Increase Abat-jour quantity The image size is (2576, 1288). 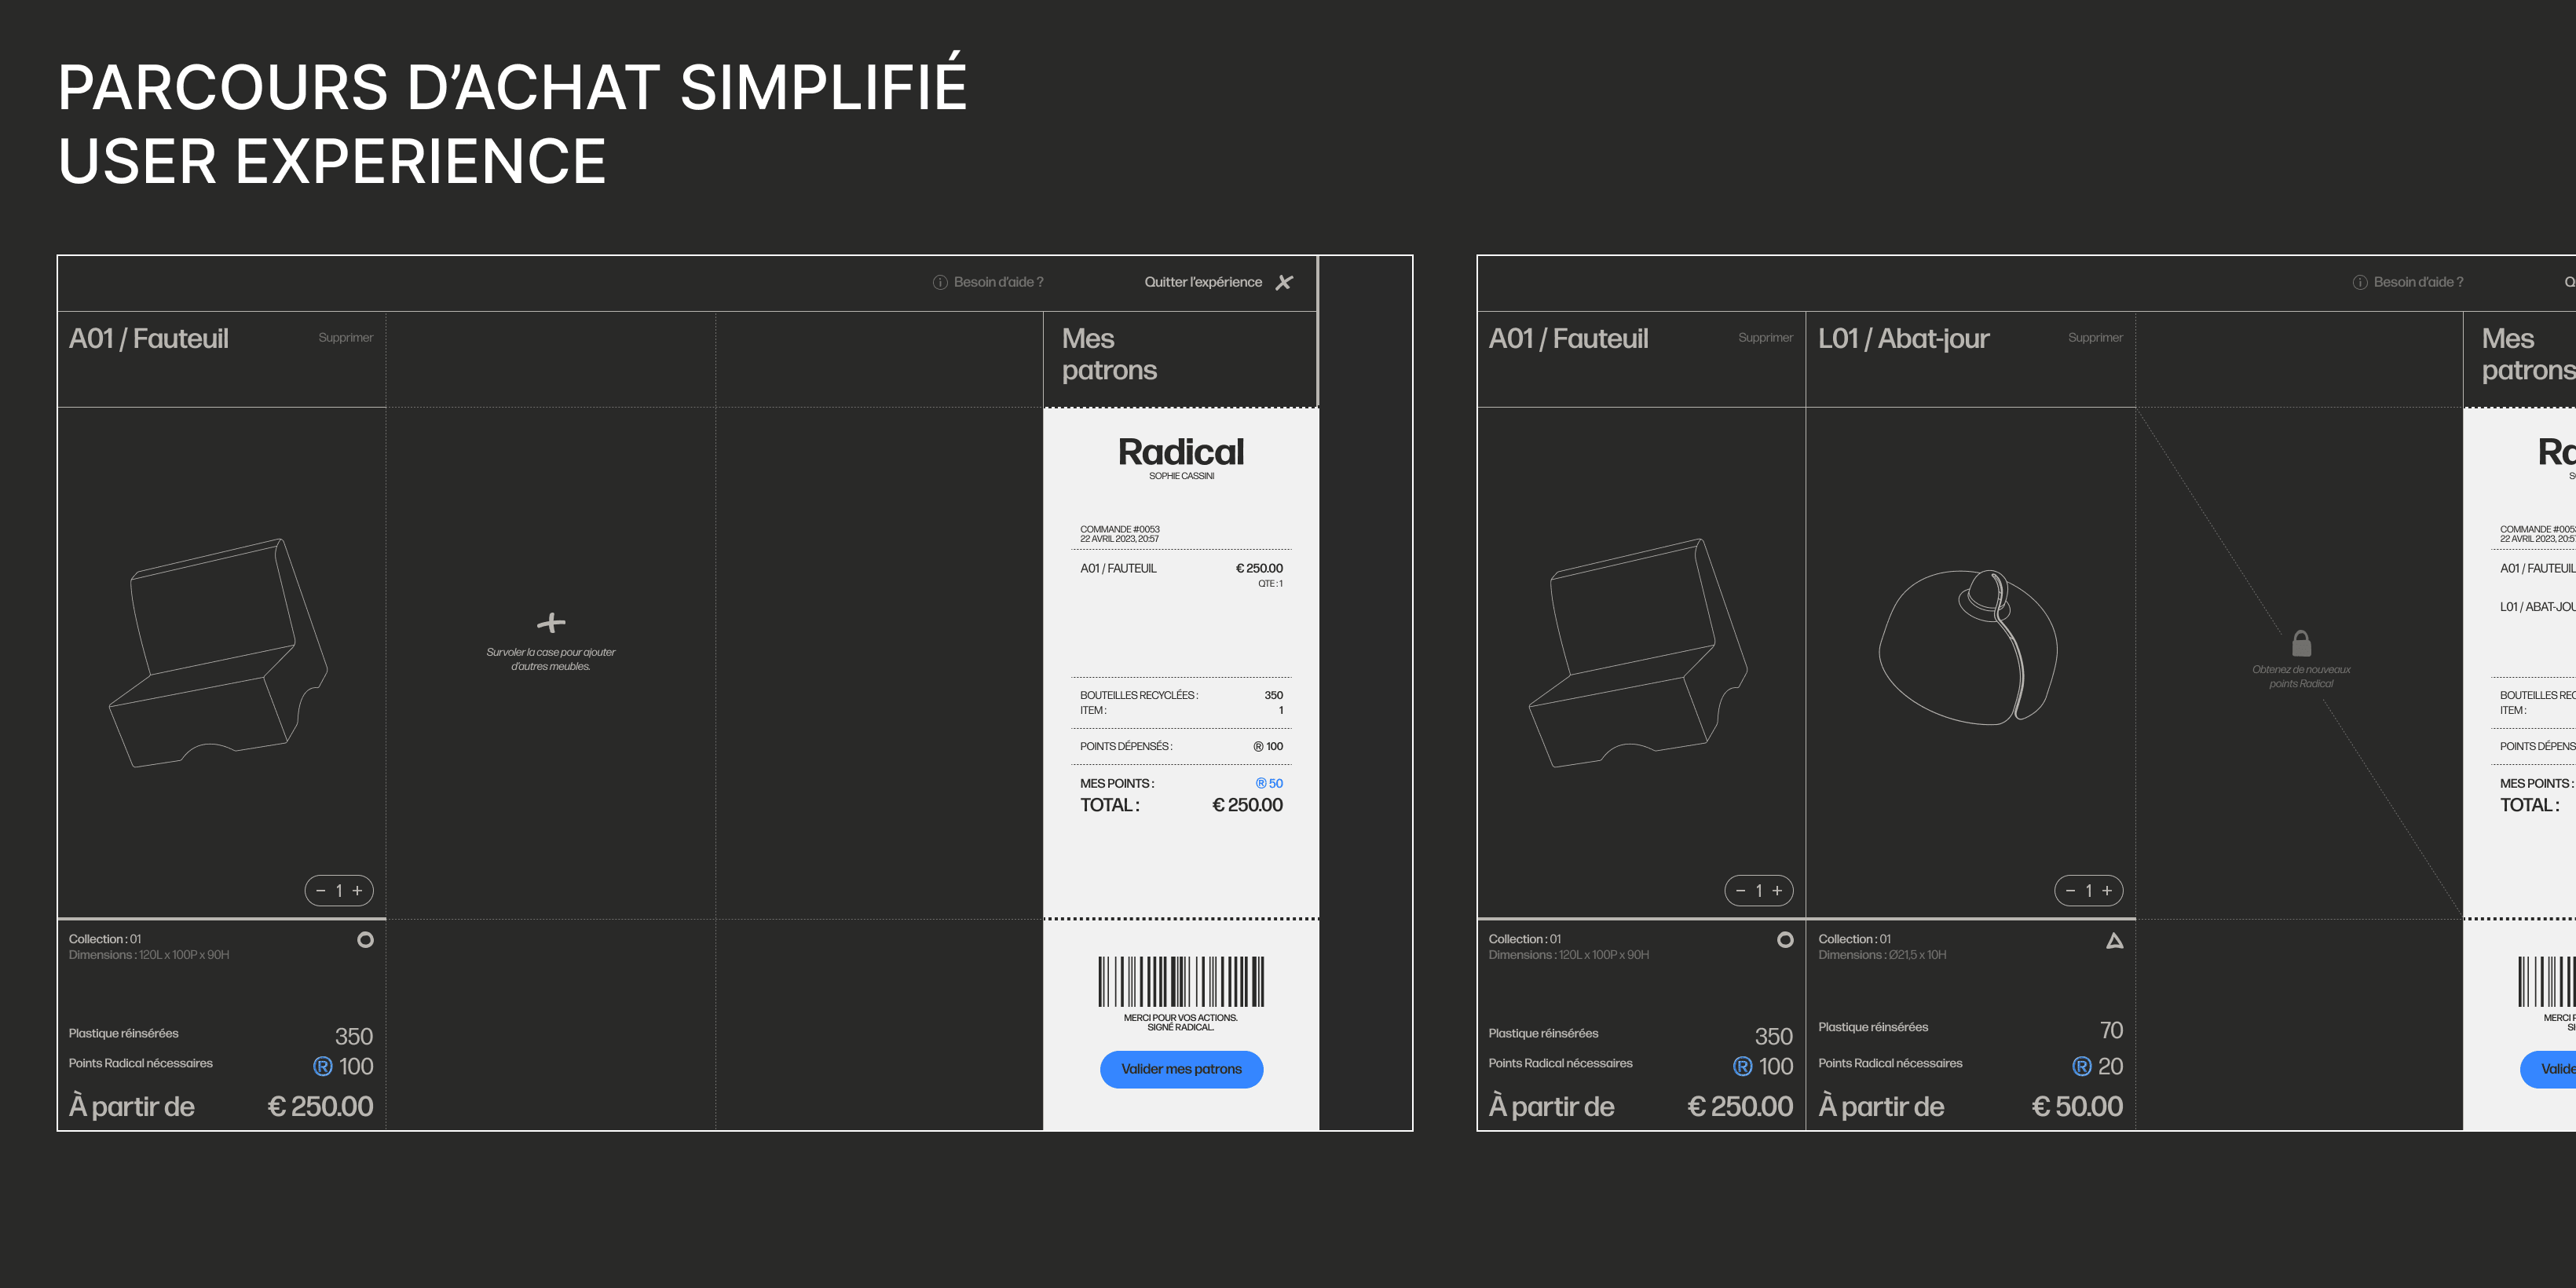[x=2107, y=891]
